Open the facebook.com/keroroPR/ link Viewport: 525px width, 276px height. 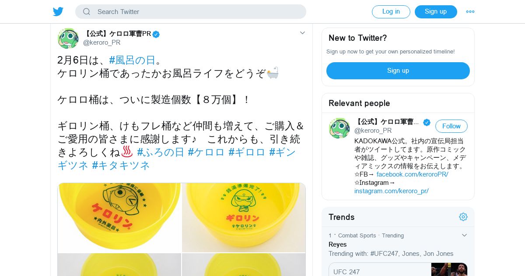pyautogui.click(x=413, y=174)
